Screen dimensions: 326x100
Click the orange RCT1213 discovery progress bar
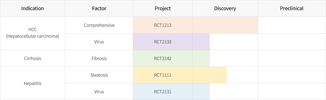225,25
